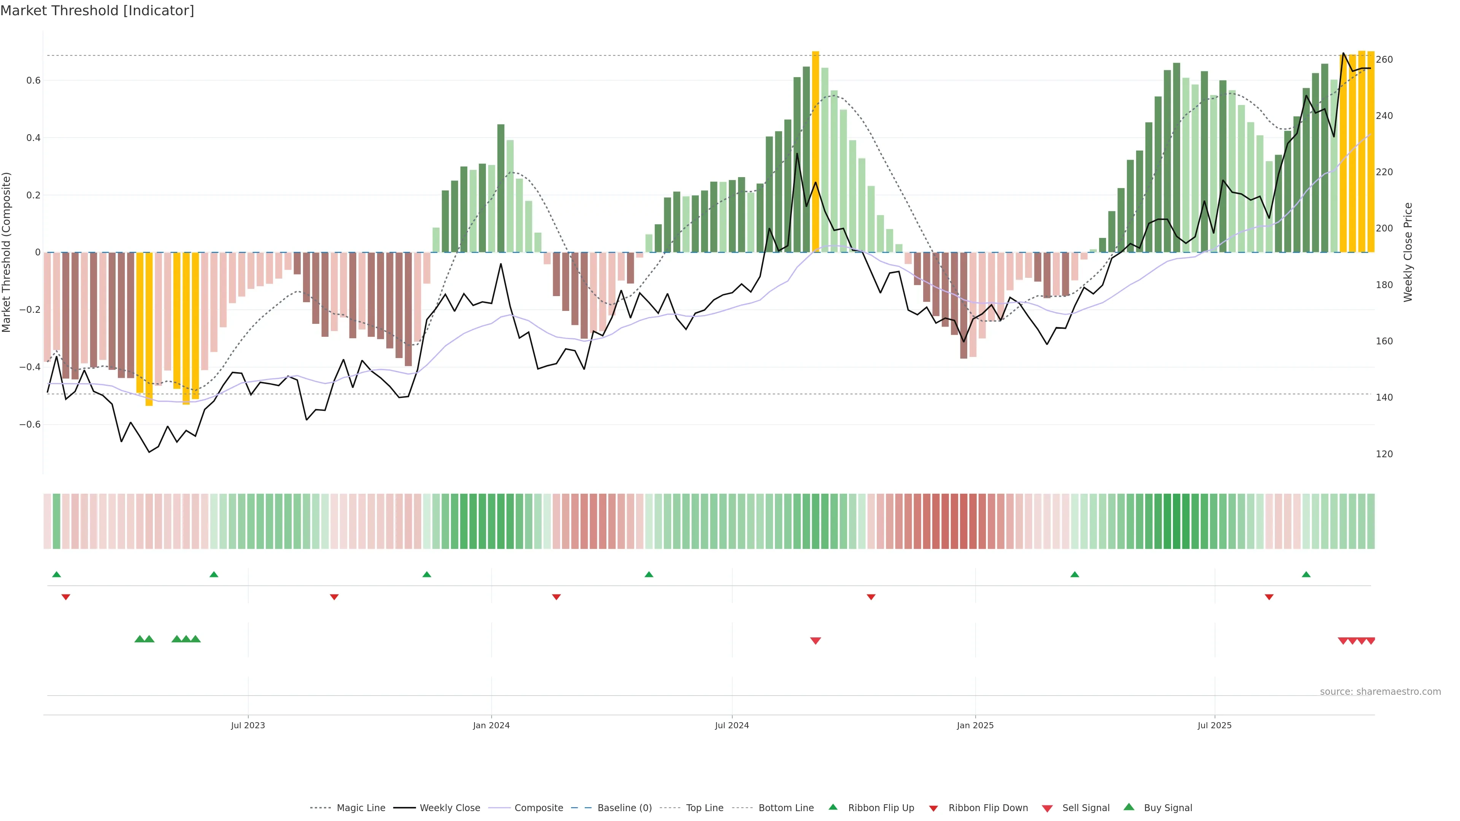Image resolution: width=1460 pixels, height=821 pixels.
Task: Click the Ribbon Flip Down legend triangle
Action: (x=933, y=808)
